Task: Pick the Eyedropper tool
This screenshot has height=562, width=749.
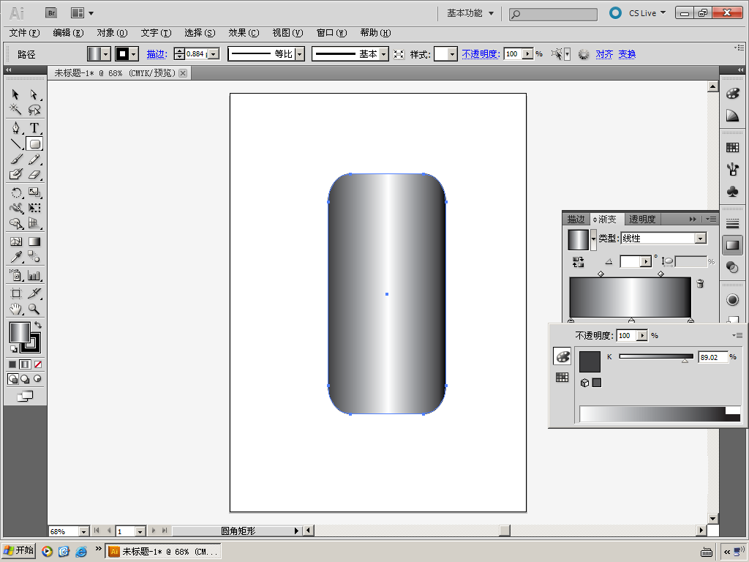Action: pyautogui.click(x=15, y=257)
